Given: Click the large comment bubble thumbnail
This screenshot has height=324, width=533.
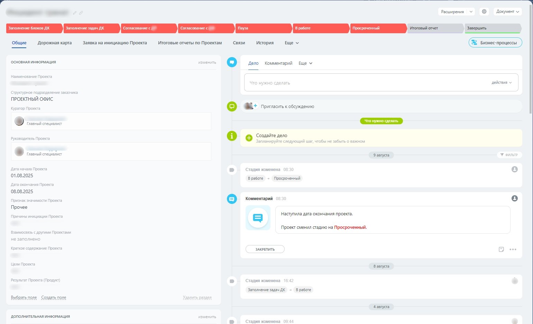Looking at the screenshot, I should click(258, 218).
